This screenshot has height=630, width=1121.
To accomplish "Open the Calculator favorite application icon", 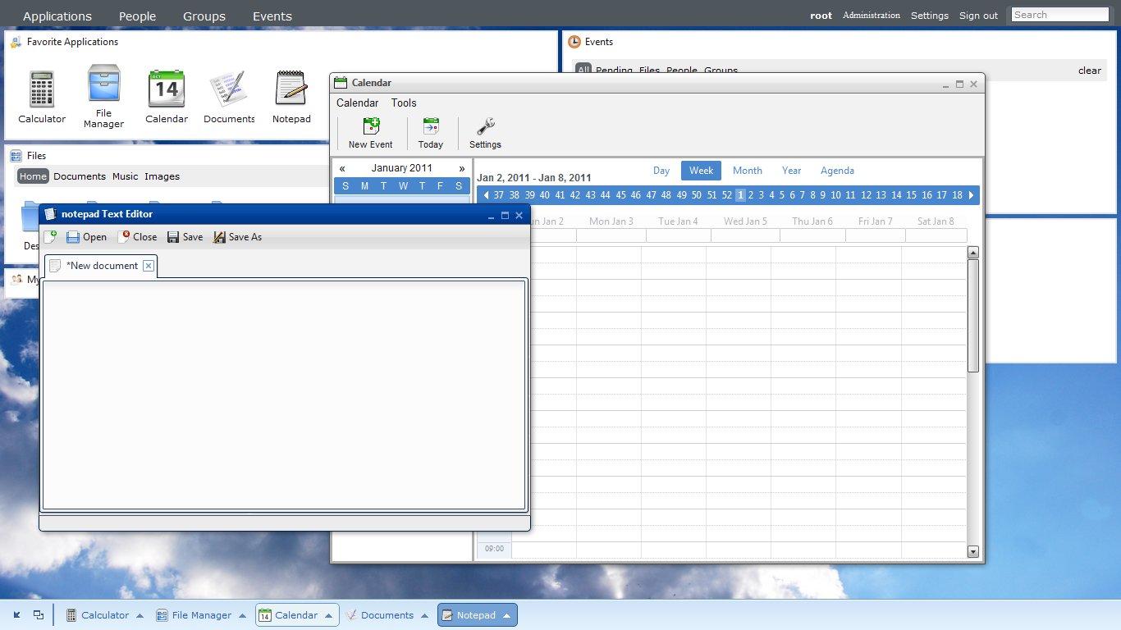I will point(42,89).
